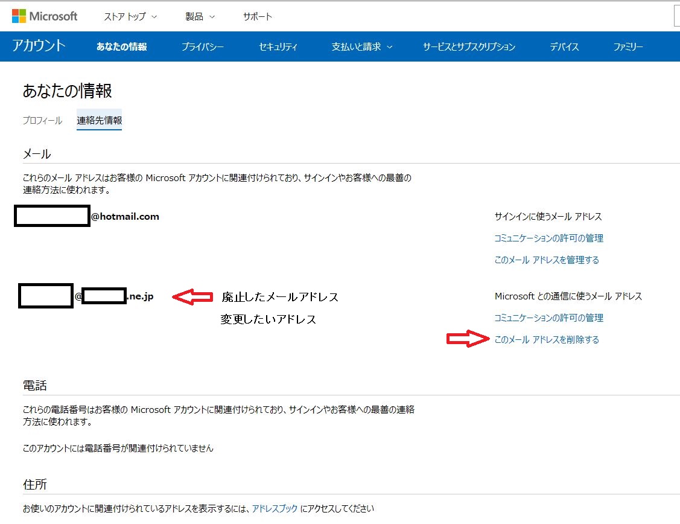The width and height of the screenshot is (680, 524).
Task: Click the サインインに使うメール アドレス label
Action: coord(548,217)
